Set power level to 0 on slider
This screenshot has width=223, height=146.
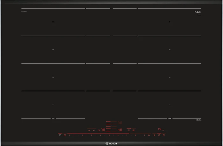point(69,135)
